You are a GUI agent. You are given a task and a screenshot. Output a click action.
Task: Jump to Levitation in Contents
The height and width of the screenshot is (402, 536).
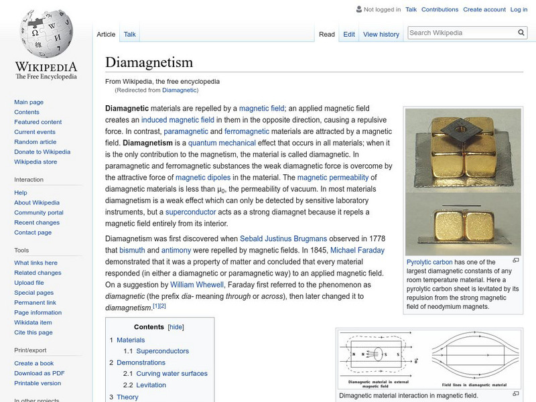(151, 385)
